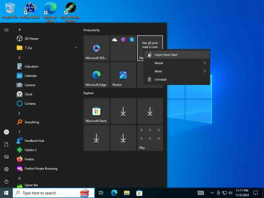
Task: Show hidden system tray icons
Action: pos(212,193)
